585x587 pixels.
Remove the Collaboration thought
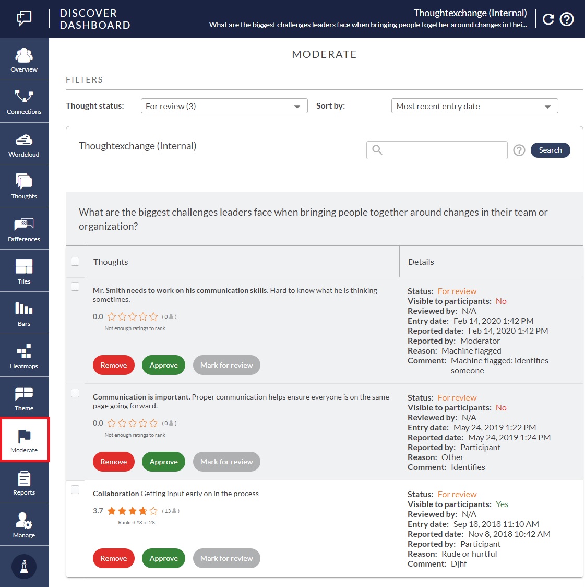114,558
